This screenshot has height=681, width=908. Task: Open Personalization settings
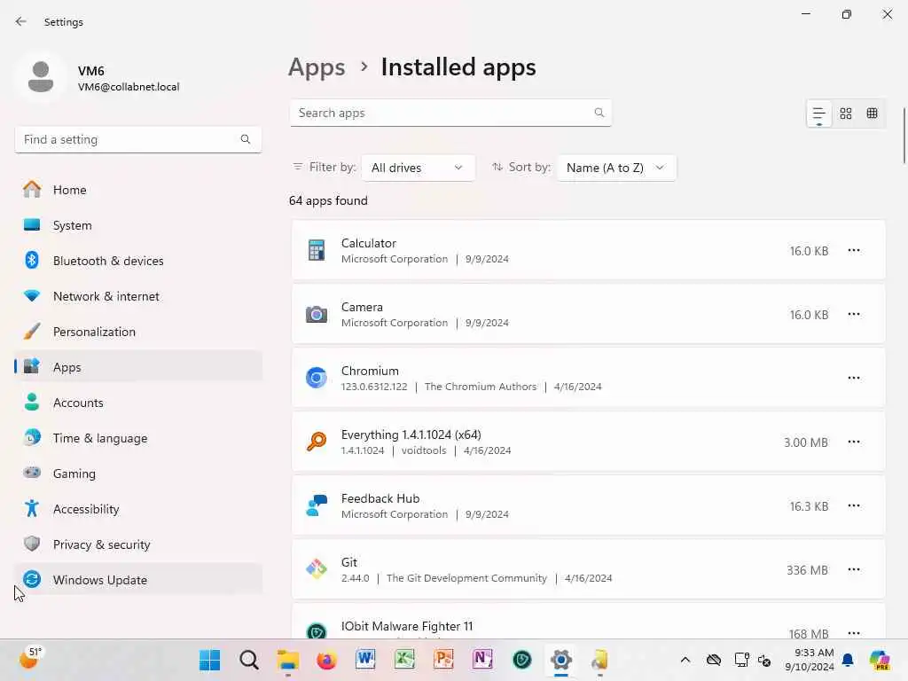coord(137,332)
